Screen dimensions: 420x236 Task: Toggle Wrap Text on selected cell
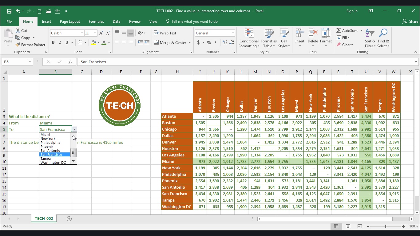pos(165,33)
